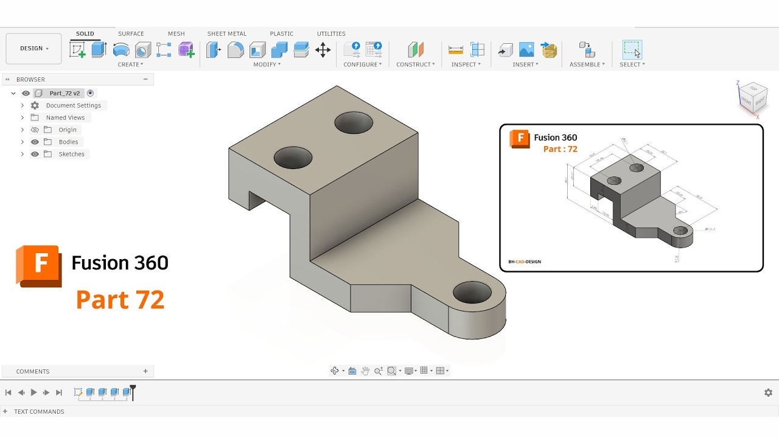Image resolution: width=779 pixels, height=438 pixels.
Task: Expand the Bodies node
Action: tap(23, 142)
